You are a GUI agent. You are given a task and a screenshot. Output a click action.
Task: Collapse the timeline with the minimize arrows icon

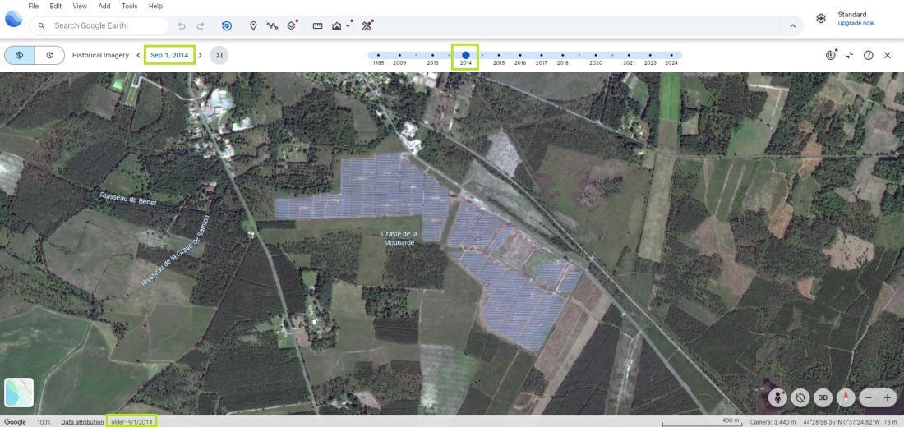[850, 55]
